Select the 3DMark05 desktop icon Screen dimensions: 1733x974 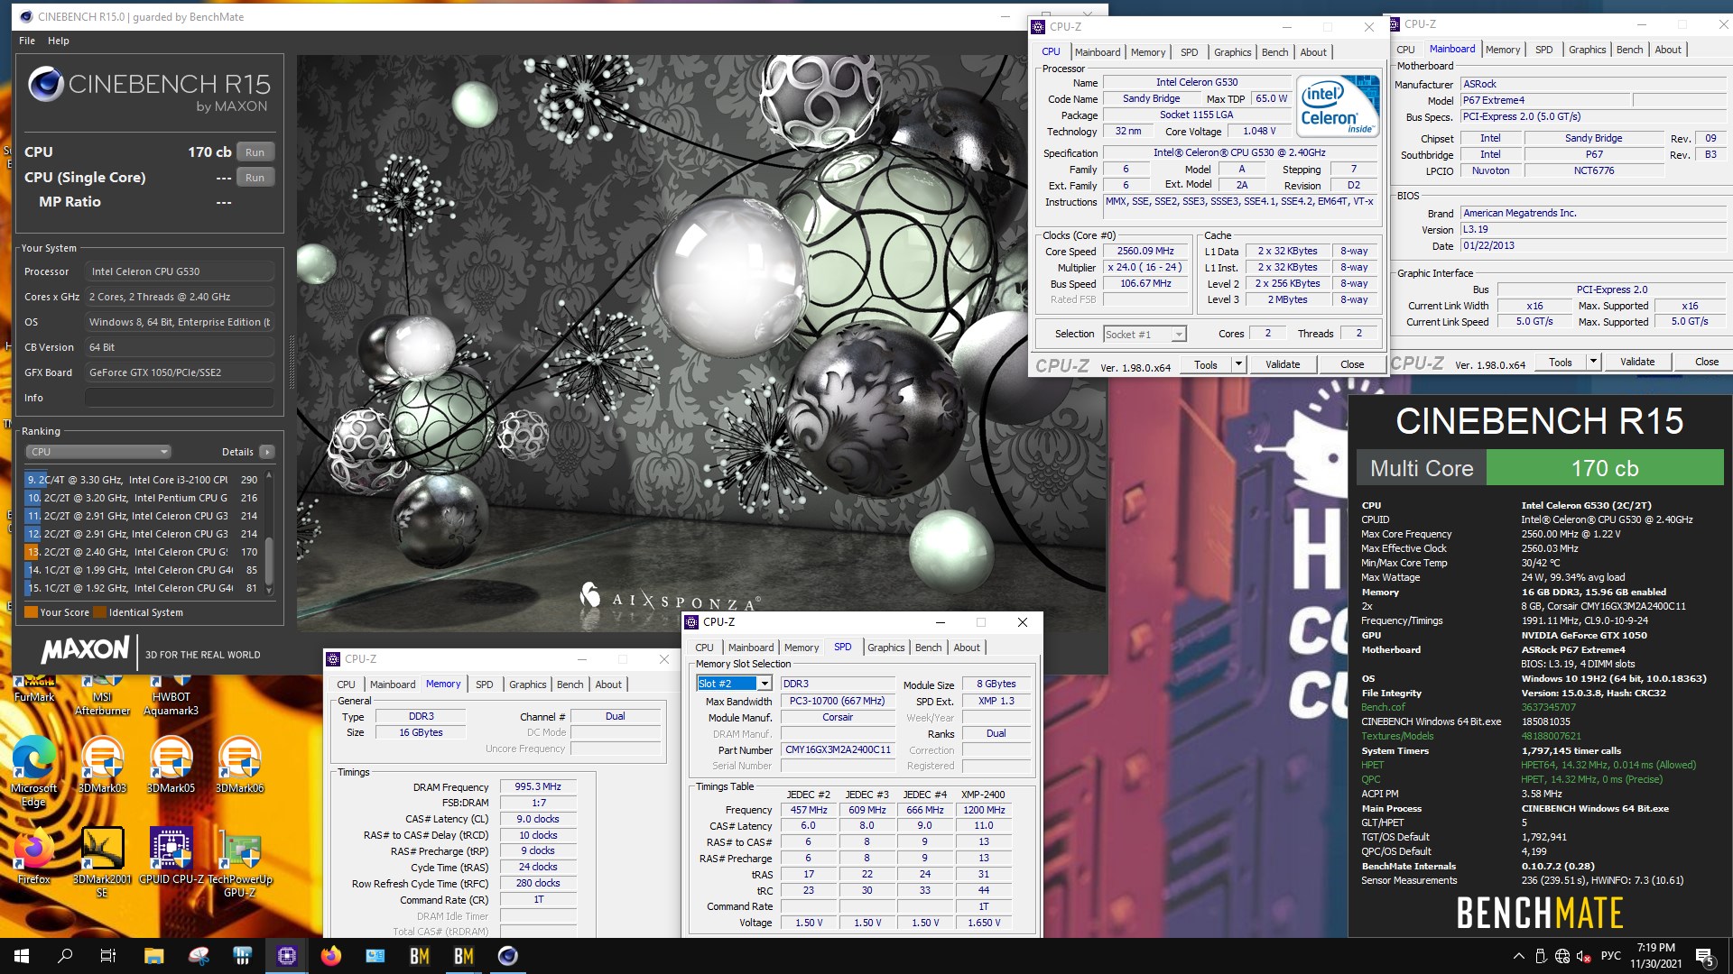(171, 764)
